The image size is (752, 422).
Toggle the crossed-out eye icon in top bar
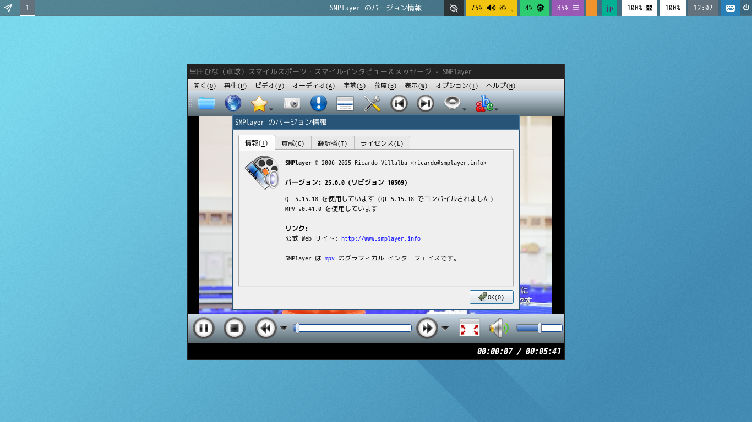454,8
